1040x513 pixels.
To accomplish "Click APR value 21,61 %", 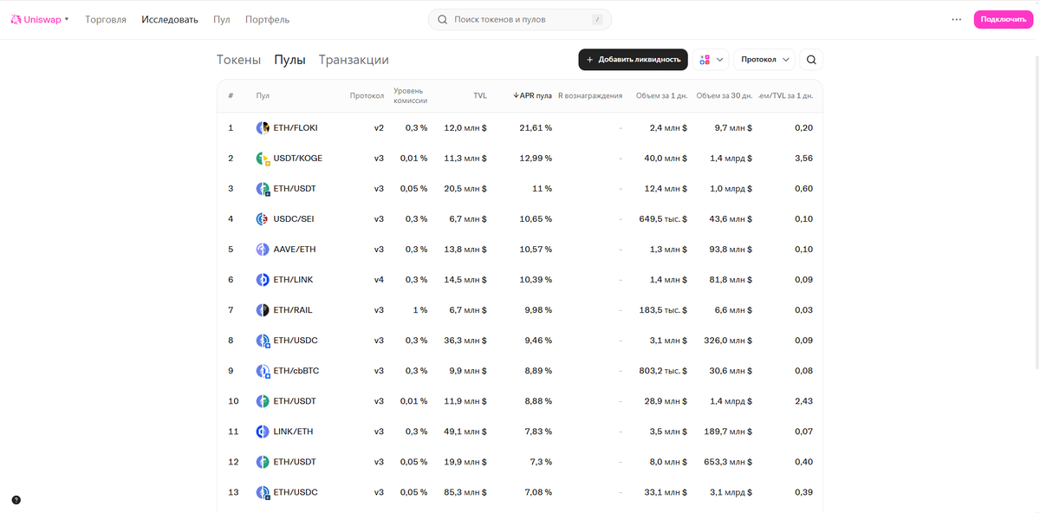I will tap(536, 128).
